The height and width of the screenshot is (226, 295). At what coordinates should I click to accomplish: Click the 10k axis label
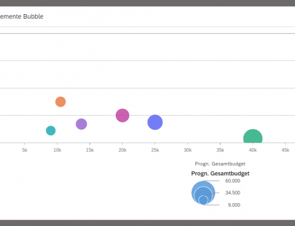(x=57, y=150)
